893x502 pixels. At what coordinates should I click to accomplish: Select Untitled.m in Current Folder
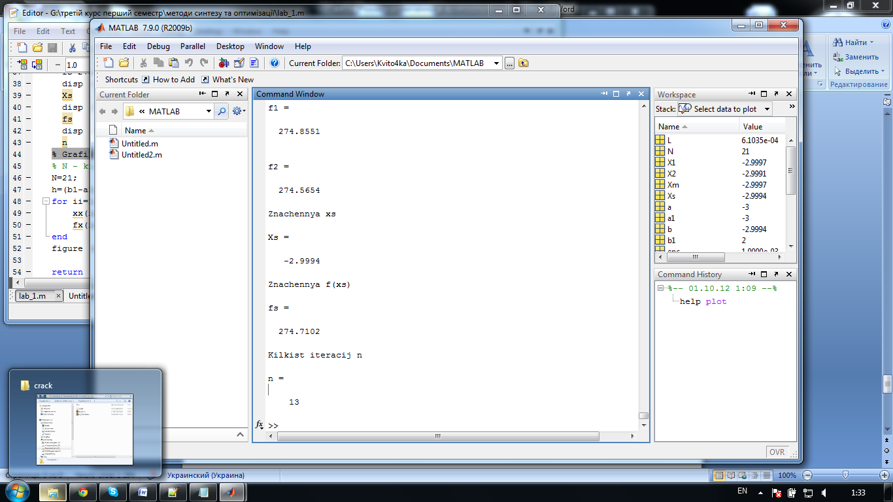pyautogui.click(x=133, y=143)
